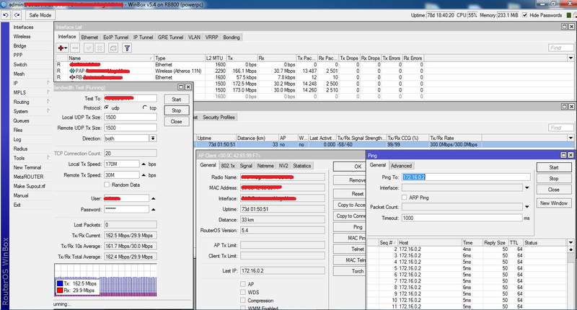Click the Undo arrow in the top toolbar
Image resolution: width=577 pixels, height=310 pixels.
pos(6,14)
